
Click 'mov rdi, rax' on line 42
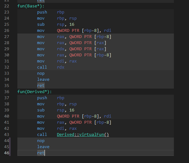tap(57, 129)
